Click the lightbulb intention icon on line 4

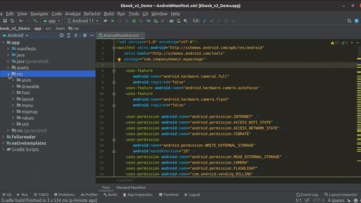(119, 60)
